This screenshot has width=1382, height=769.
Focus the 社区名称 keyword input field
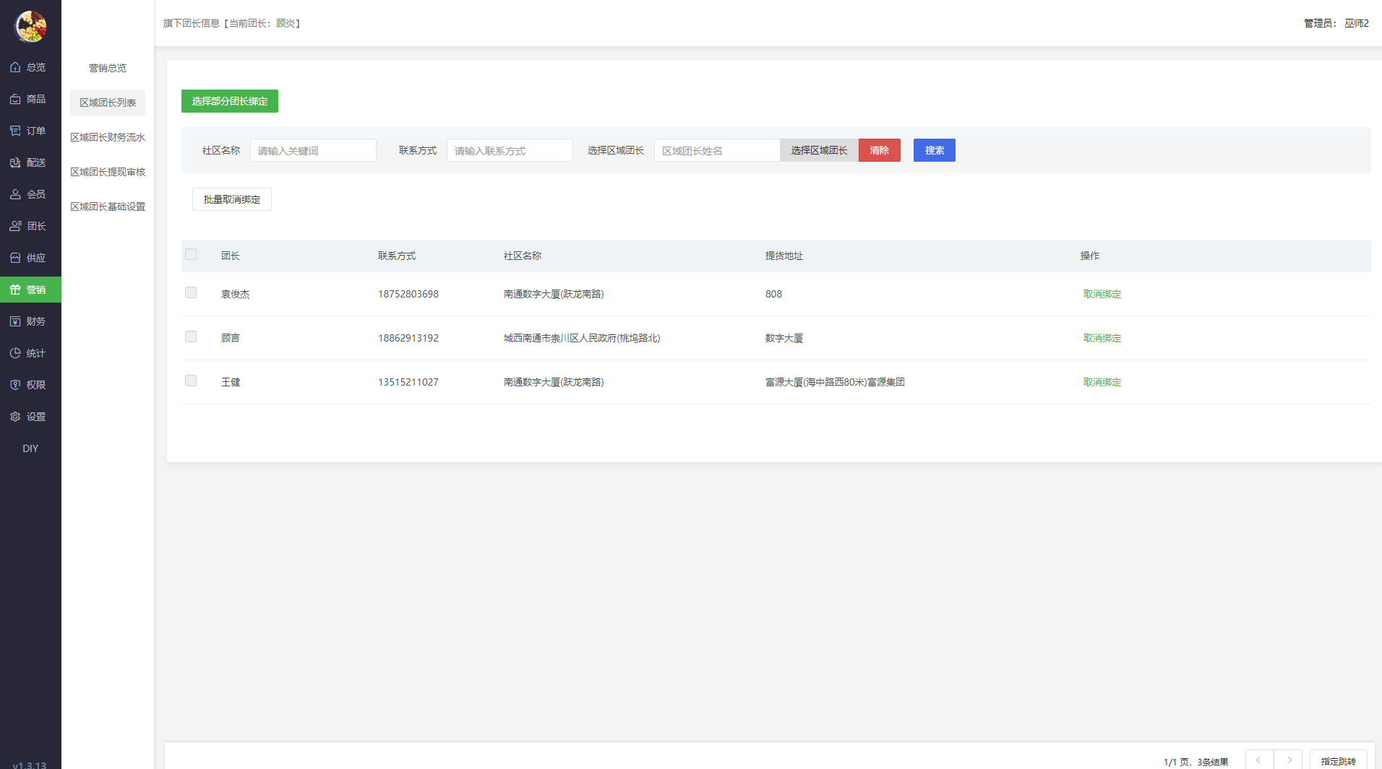pyautogui.click(x=313, y=150)
